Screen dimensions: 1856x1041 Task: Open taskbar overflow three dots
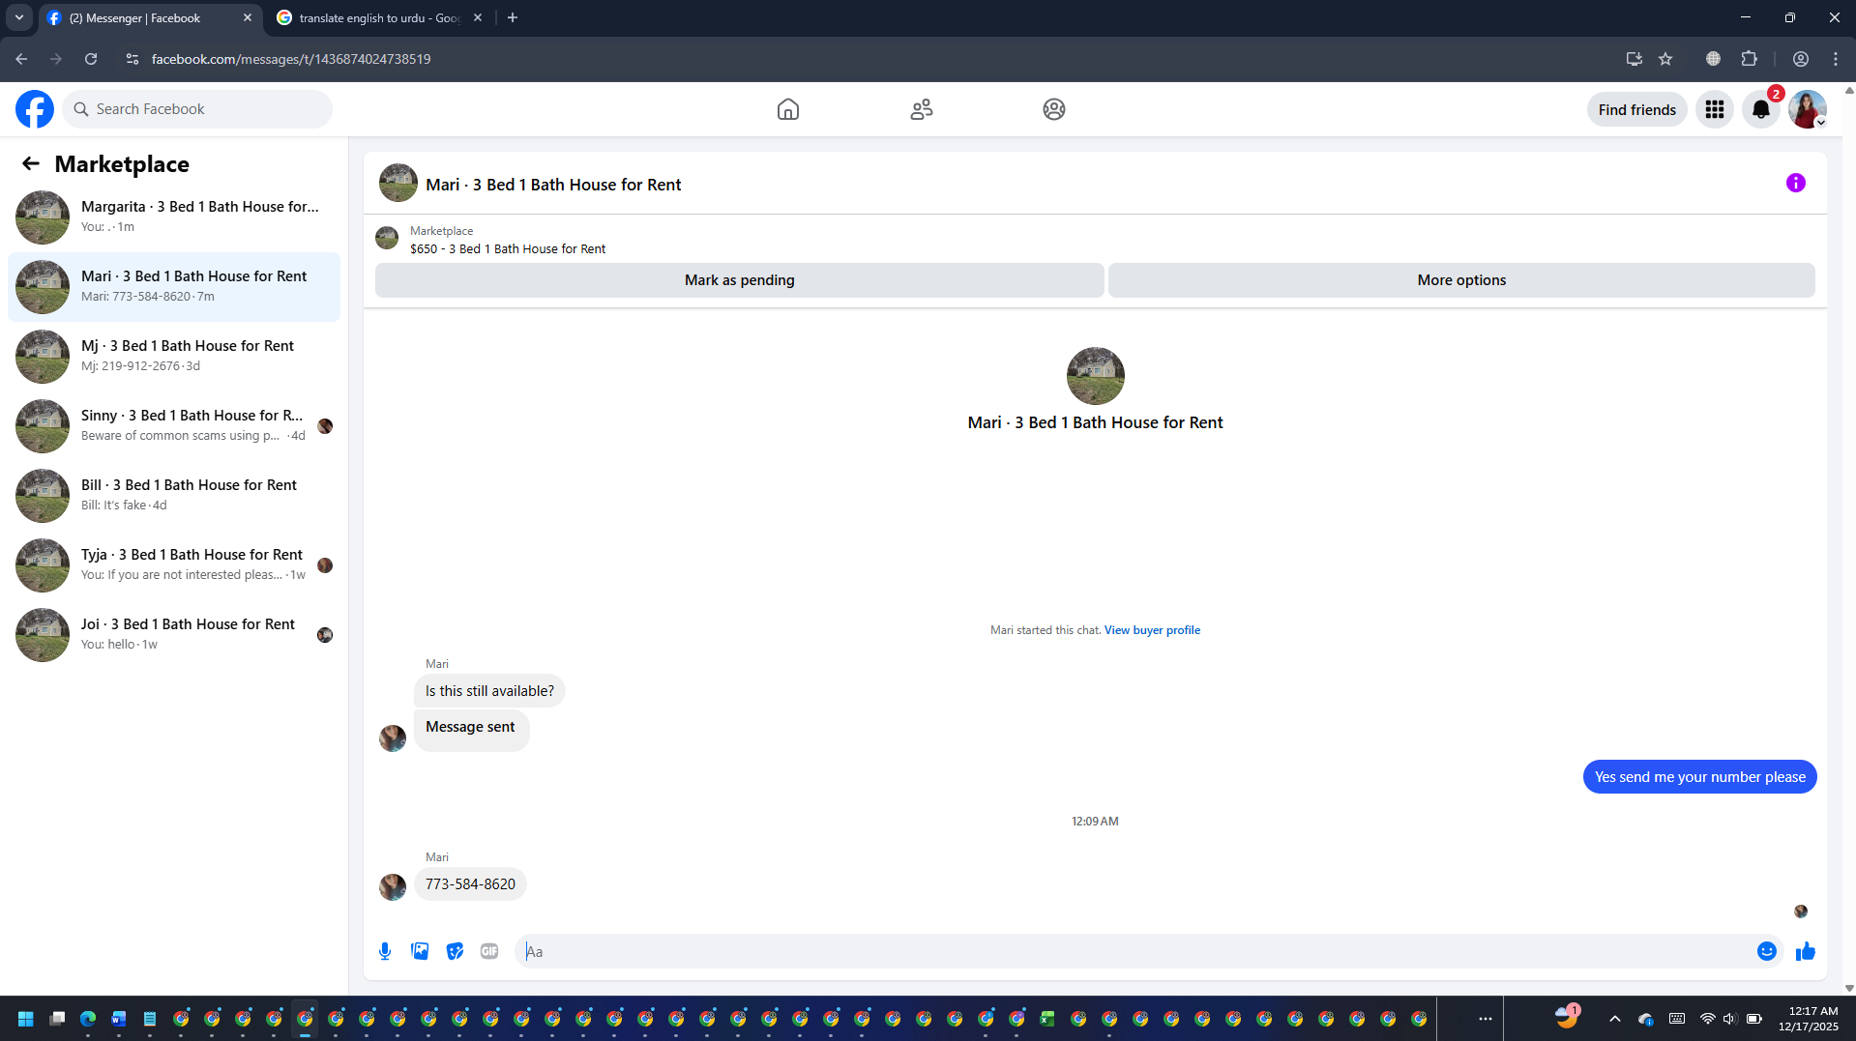coord(1486,1019)
